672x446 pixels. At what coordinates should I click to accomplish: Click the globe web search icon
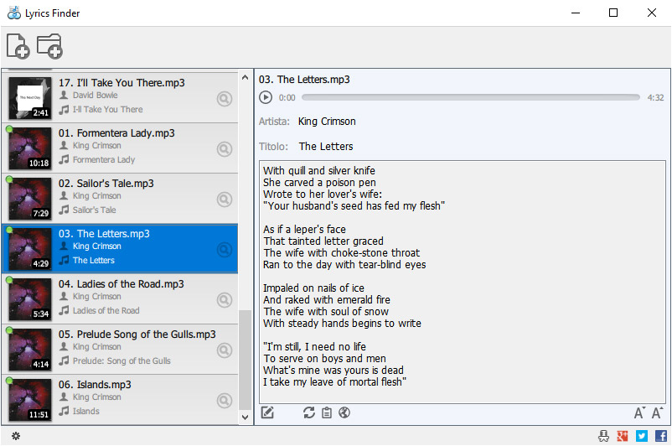(x=343, y=412)
